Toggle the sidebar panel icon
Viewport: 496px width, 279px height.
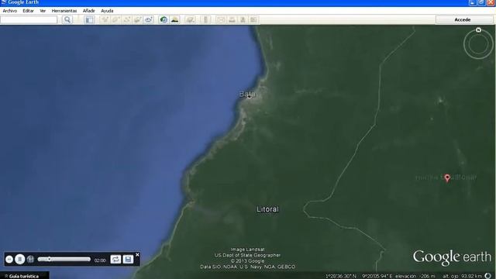point(90,19)
